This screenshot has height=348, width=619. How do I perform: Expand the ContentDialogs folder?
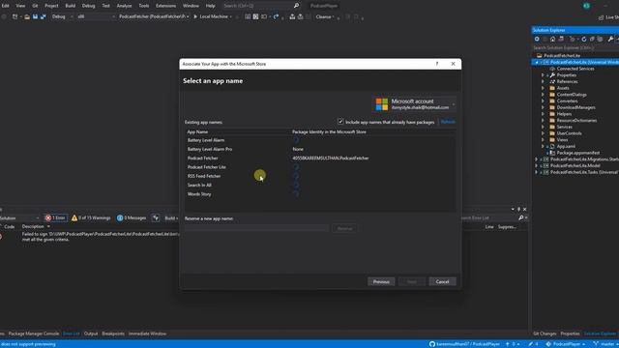543,95
